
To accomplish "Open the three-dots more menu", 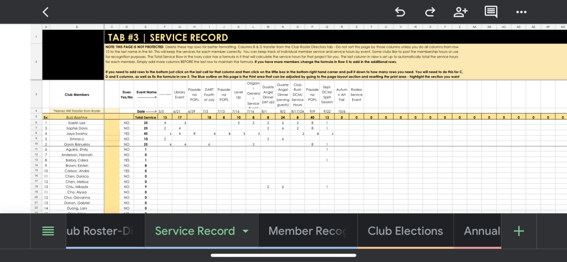I will (521, 12).
